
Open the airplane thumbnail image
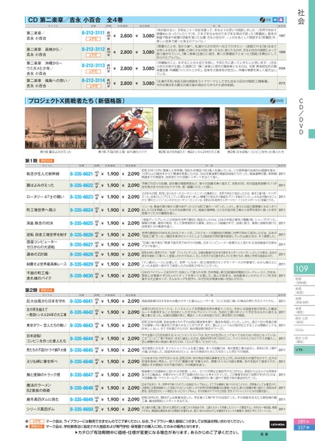[x=56, y=128]
